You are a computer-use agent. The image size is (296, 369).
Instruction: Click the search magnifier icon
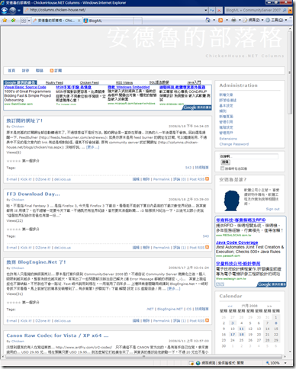[x=285, y=10]
